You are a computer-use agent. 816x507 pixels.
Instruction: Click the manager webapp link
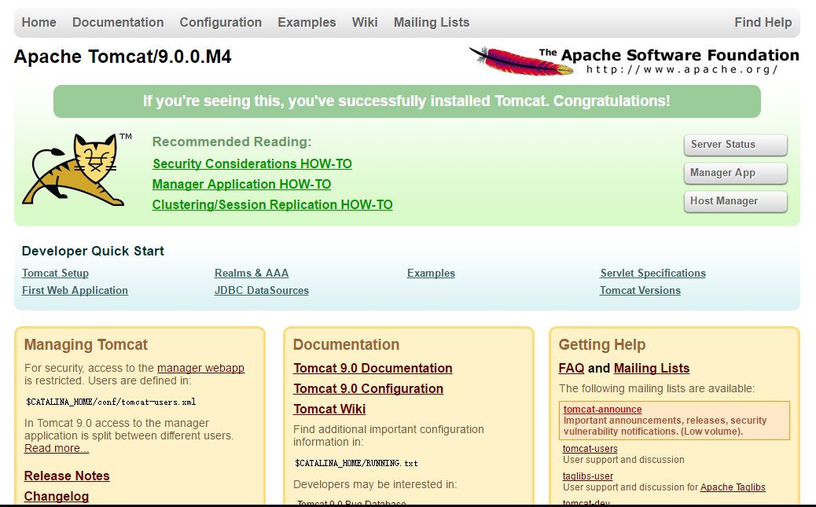click(200, 368)
